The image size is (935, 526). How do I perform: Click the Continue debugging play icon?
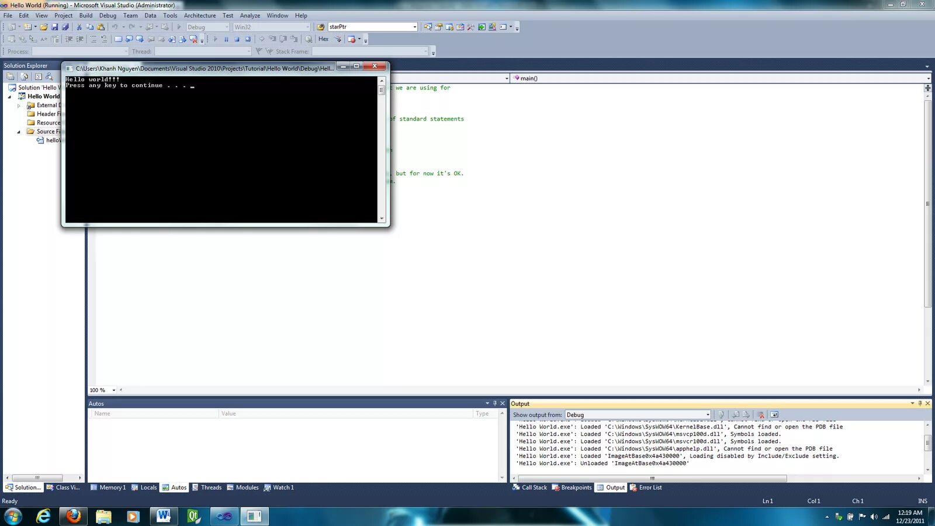pyautogui.click(x=216, y=39)
